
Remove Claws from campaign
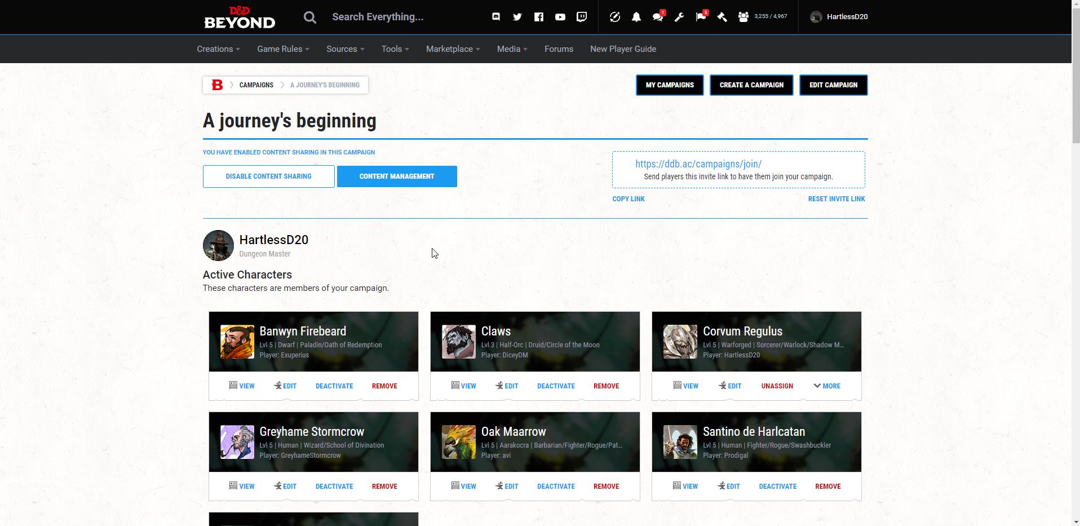tap(606, 386)
